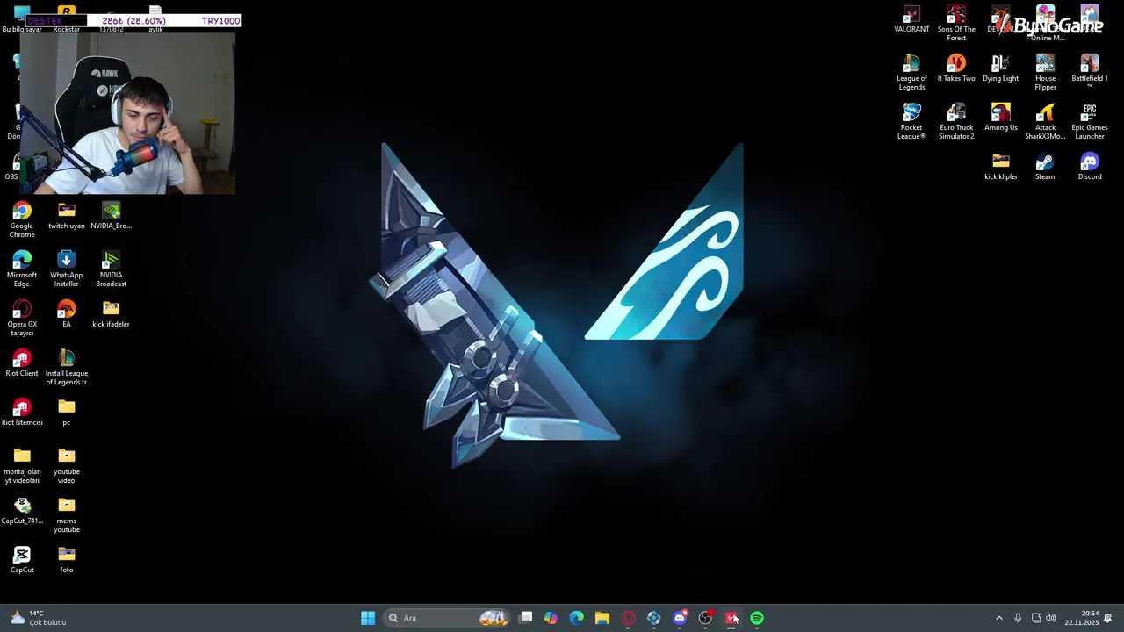The height and width of the screenshot is (632, 1124).
Task: Launch Sons Of The Forest shortcut
Action: point(956,24)
